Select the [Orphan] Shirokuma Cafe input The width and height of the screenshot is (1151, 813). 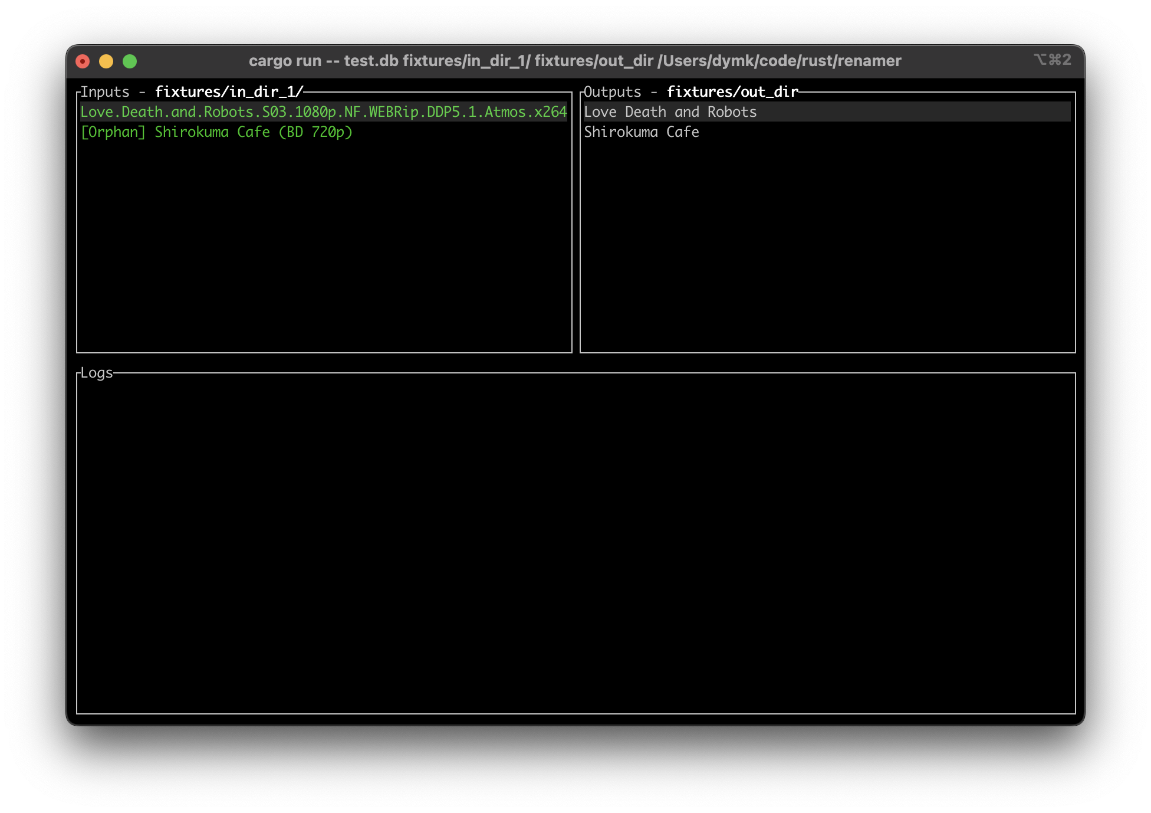pyautogui.click(x=216, y=132)
